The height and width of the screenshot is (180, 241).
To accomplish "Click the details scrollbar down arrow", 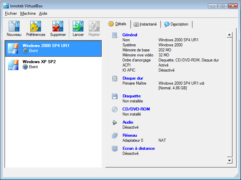I will [229, 161].
